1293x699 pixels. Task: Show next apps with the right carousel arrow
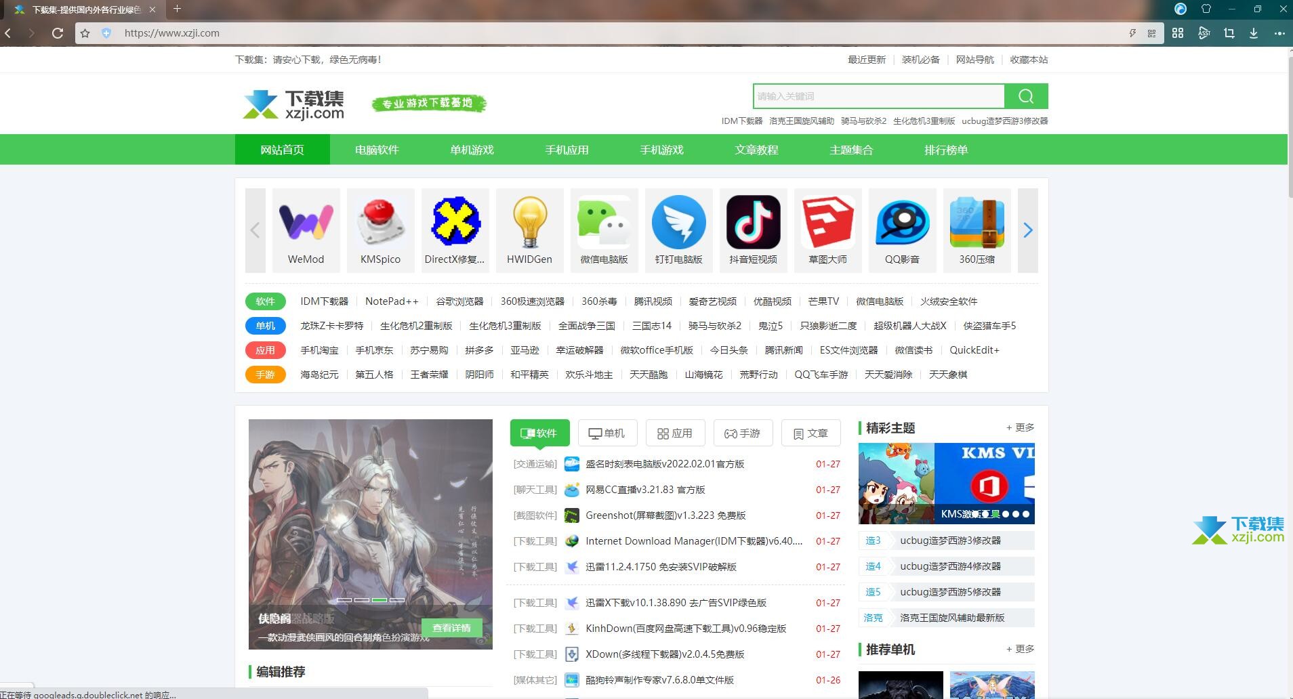(1028, 230)
